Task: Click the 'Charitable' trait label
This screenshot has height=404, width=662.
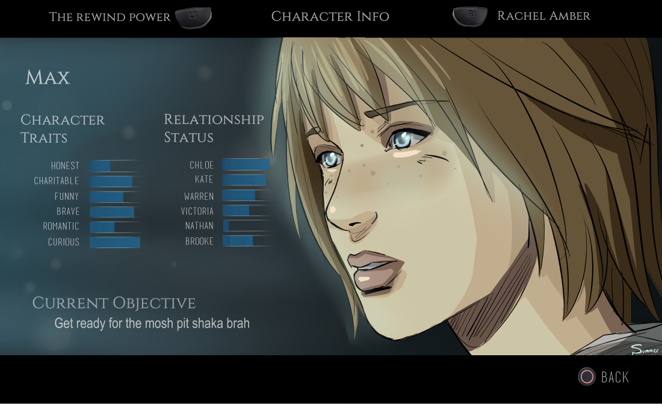Action: click(x=56, y=181)
